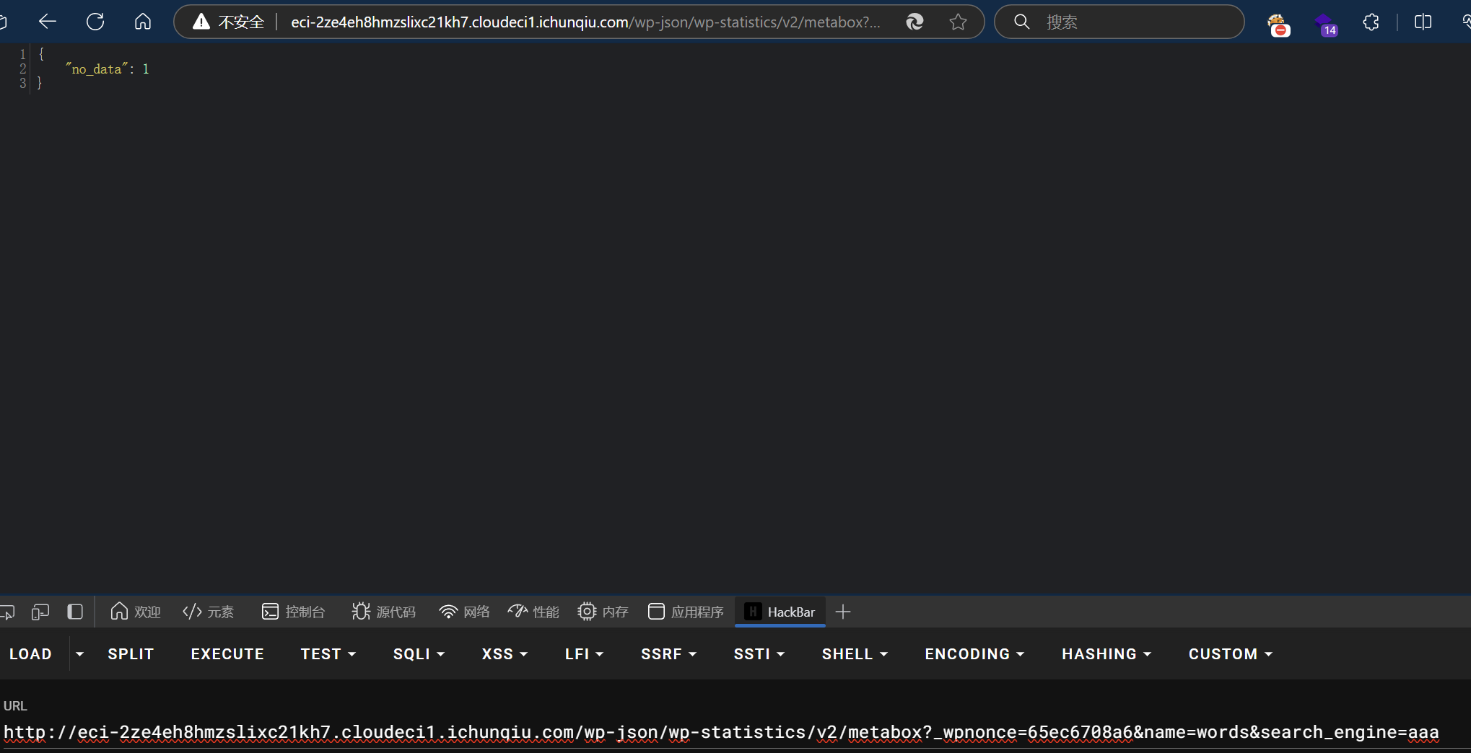Toggle device emulation in DevTools
1471x753 pixels.
40,612
